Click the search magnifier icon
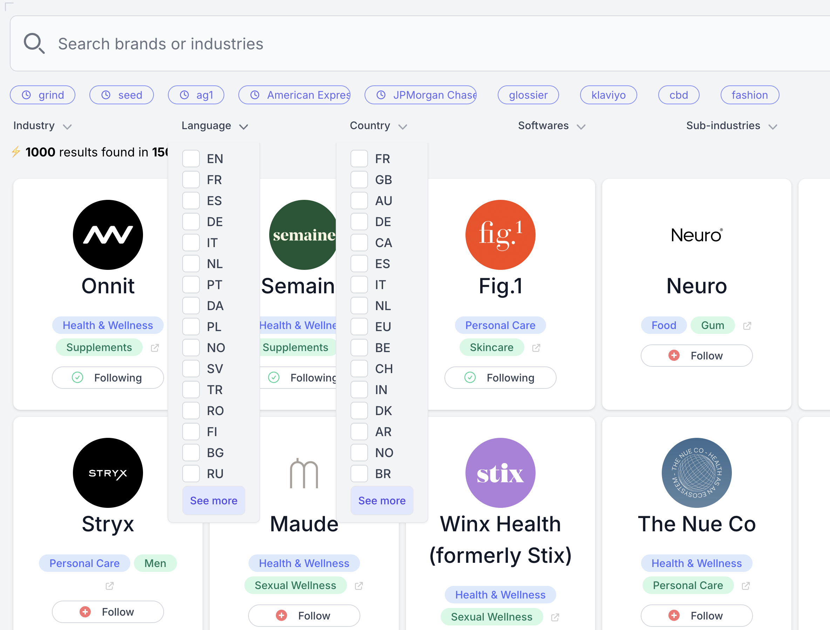This screenshot has height=630, width=830. click(x=34, y=43)
